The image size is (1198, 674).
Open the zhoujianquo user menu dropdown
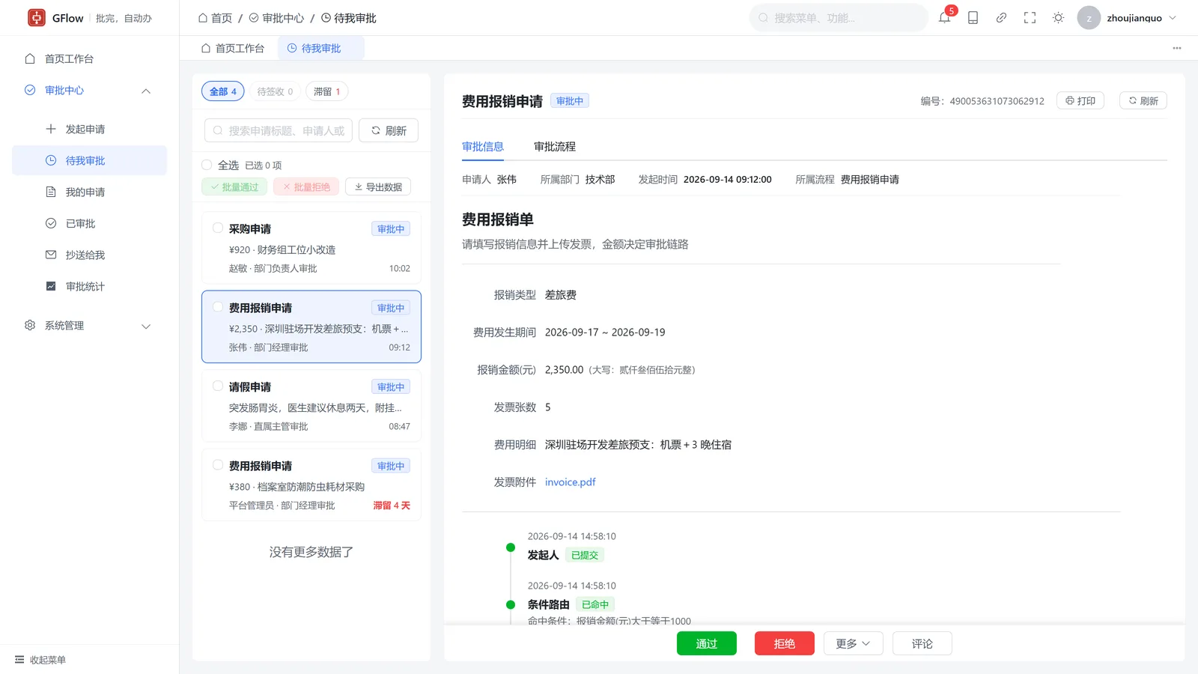point(1127,17)
